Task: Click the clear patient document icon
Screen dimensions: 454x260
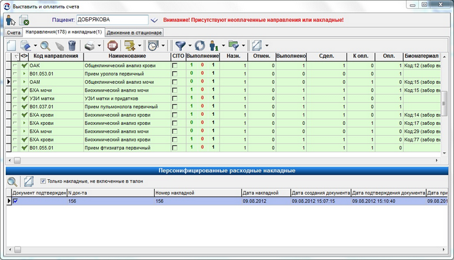Action: click(24, 20)
